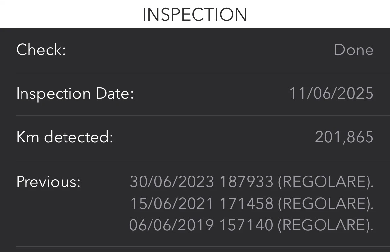Click the 187933 mileage reading
Image resolution: width=390 pixels, height=252 pixels.
click(x=246, y=182)
